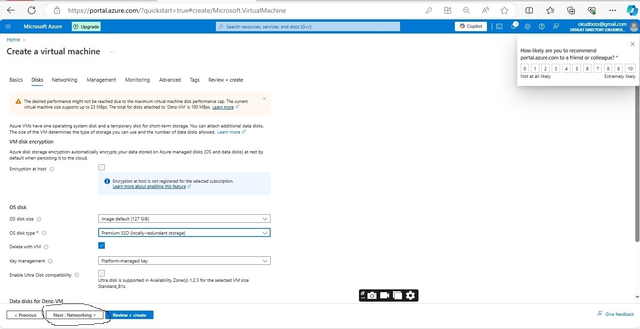Select rating 7 in the survey

click(597, 68)
